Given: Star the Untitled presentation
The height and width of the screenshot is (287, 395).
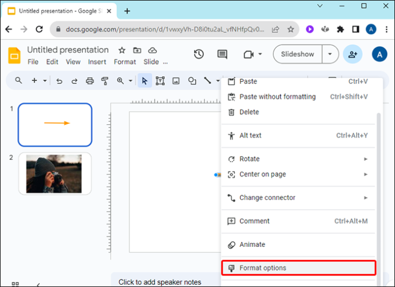Looking at the screenshot, I should pos(122,50).
